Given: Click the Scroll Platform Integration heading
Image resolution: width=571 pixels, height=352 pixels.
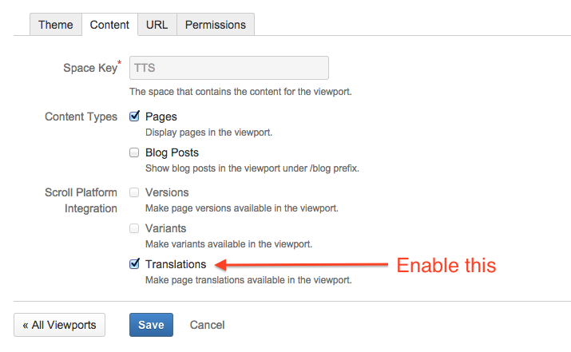Looking at the screenshot, I should pos(81,200).
